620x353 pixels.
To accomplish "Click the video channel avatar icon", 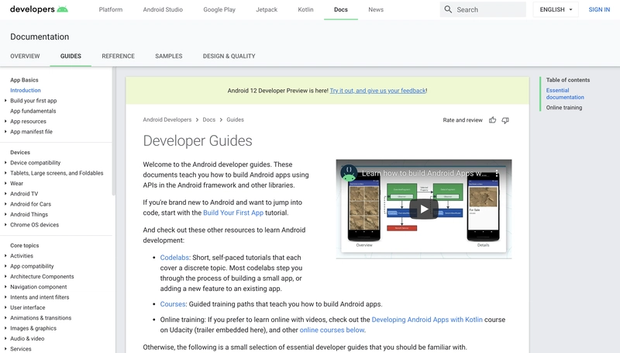I will (350, 173).
